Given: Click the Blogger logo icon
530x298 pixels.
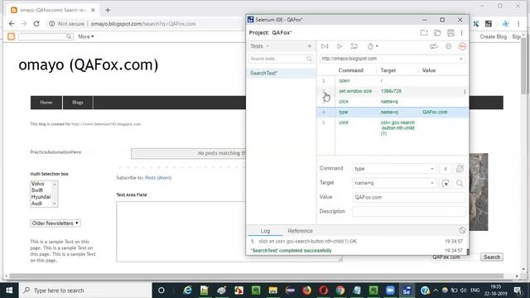Looking at the screenshot, I should tap(11, 36).
